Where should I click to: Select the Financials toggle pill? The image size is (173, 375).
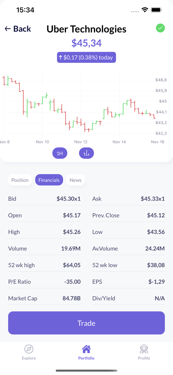point(49,180)
